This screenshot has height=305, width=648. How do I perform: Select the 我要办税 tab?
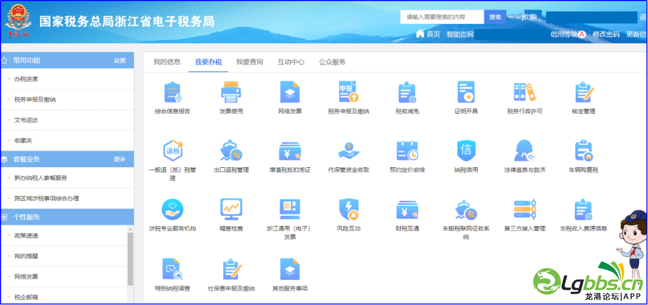[208, 62]
